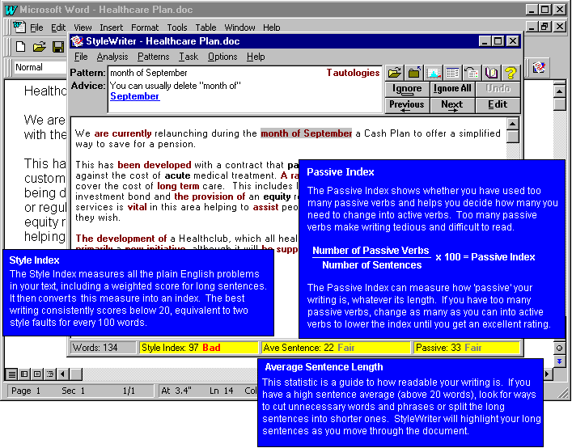Click the Ignore All button
The width and height of the screenshot is (572, 448).
point(452,89)
